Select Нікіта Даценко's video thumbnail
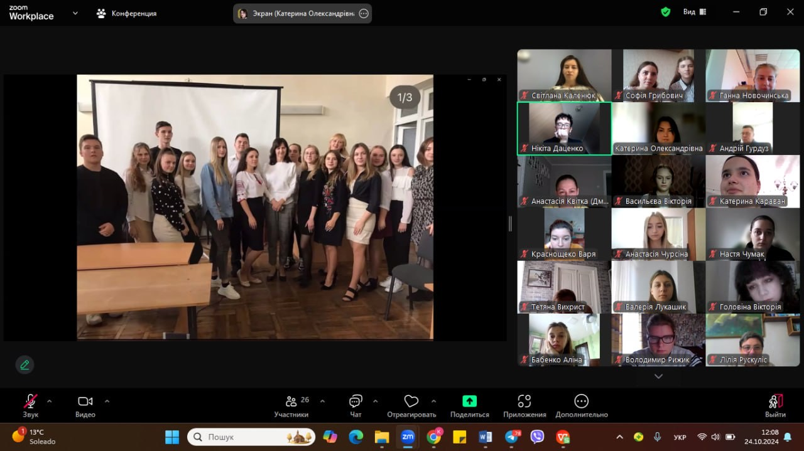The height and width of the screenshot is (451, 804). point(564,129)
